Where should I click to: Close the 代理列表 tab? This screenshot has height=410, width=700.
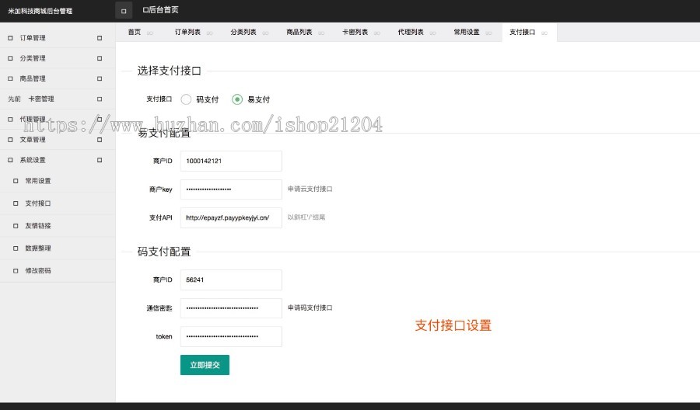tap(432, 33)
